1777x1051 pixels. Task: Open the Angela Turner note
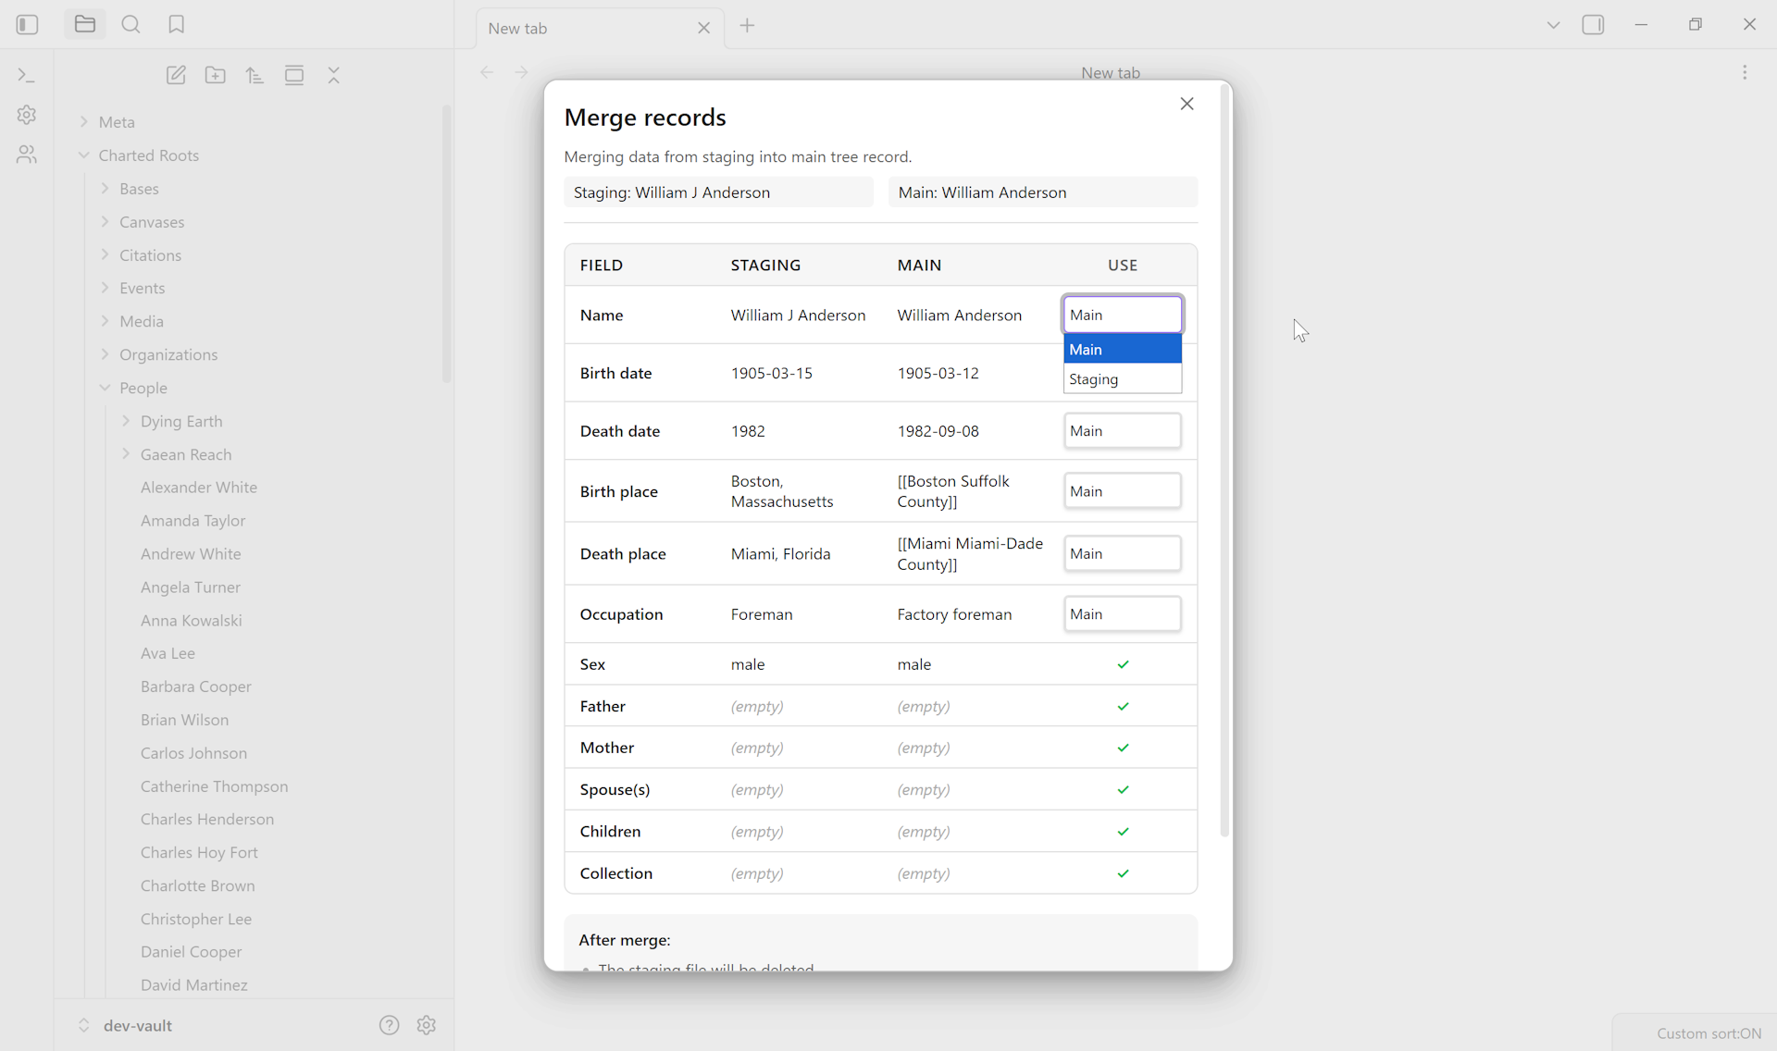click(191, 587)
